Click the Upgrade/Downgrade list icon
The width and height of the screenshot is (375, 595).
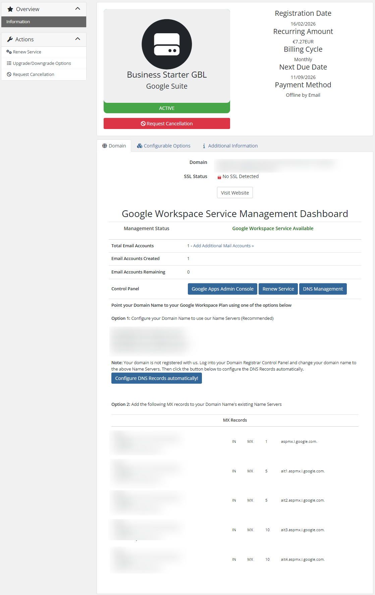[9, 63]
